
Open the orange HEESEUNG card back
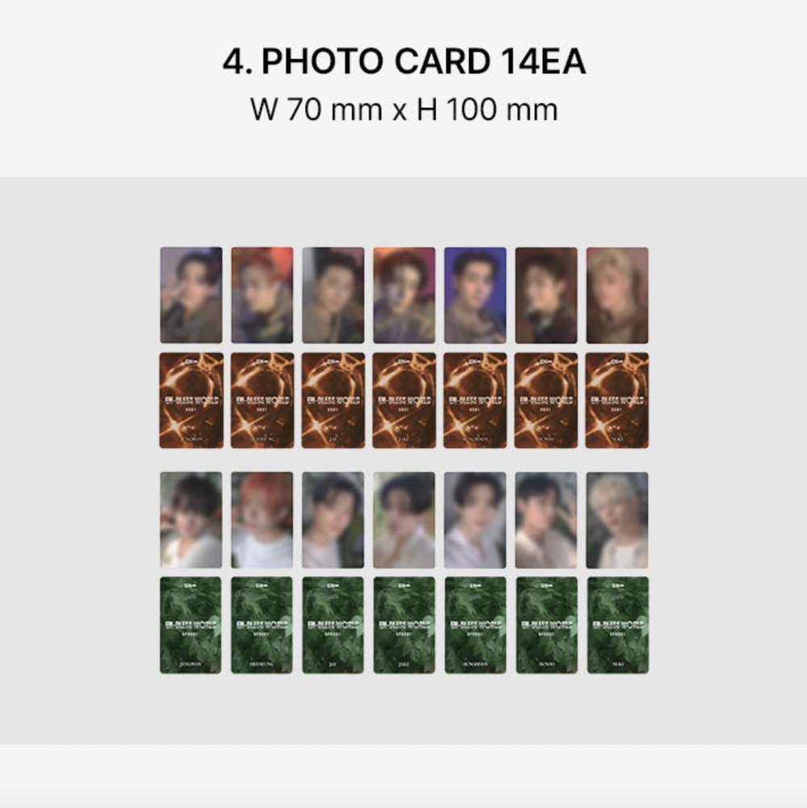click(x=262, y=400)
